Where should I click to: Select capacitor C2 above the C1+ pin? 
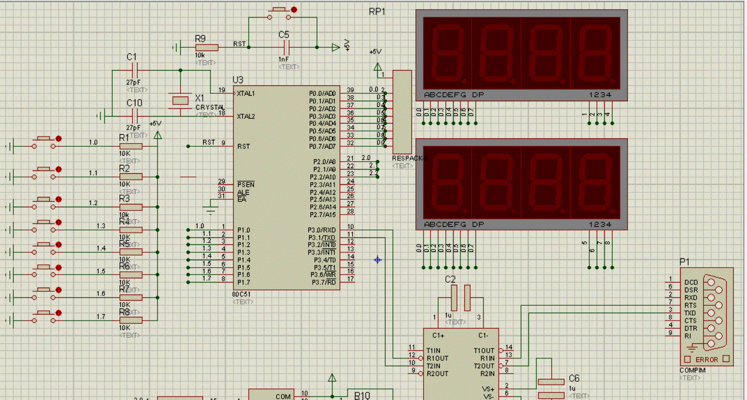tap(461, 298)
